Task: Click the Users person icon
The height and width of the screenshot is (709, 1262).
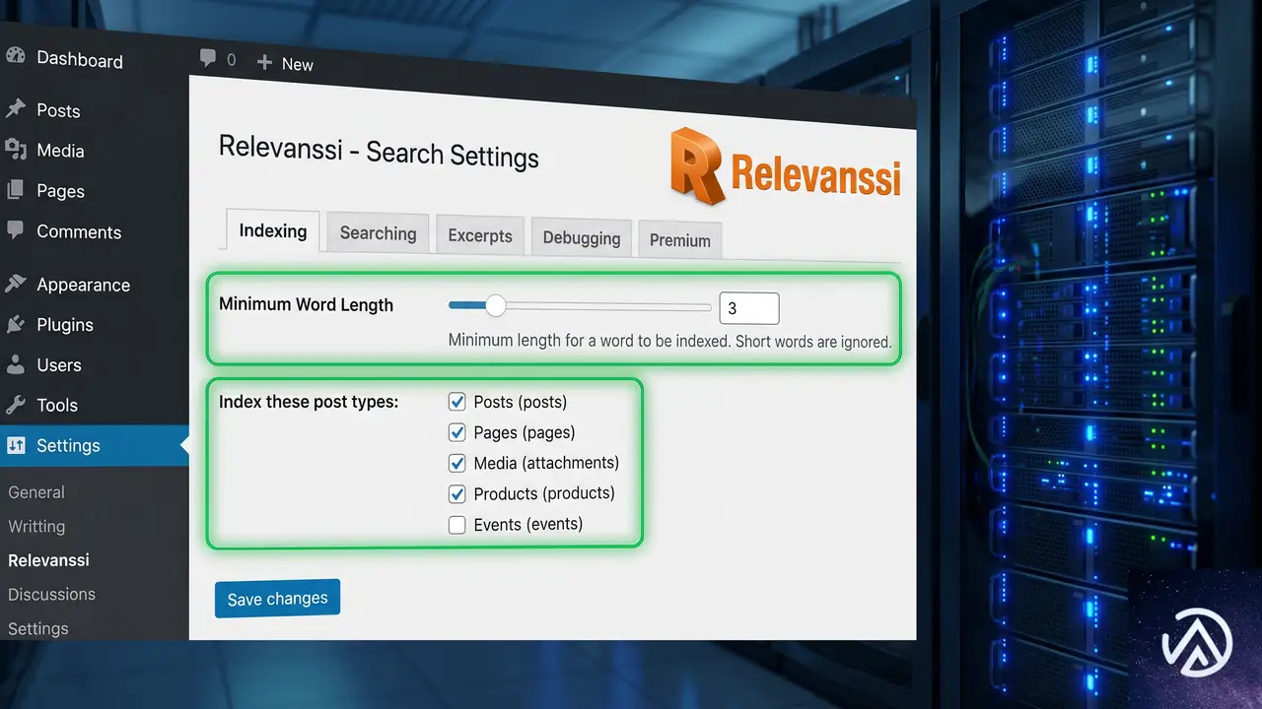Action: [15, 364]
